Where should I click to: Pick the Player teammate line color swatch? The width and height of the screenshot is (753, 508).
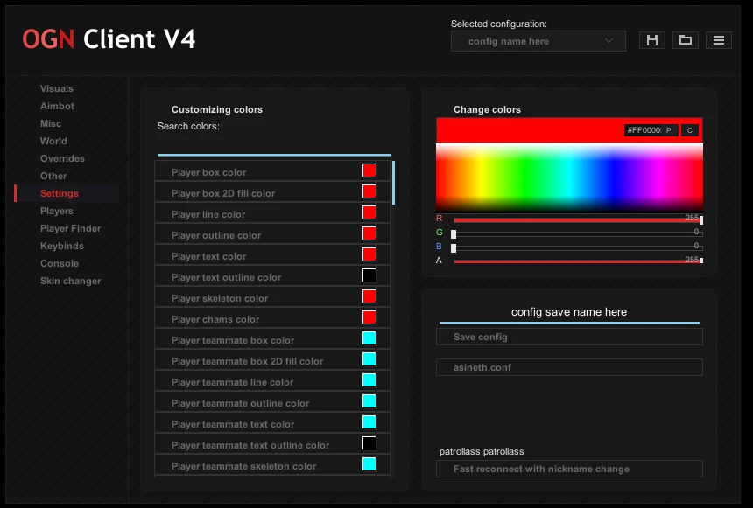(369, 380)
